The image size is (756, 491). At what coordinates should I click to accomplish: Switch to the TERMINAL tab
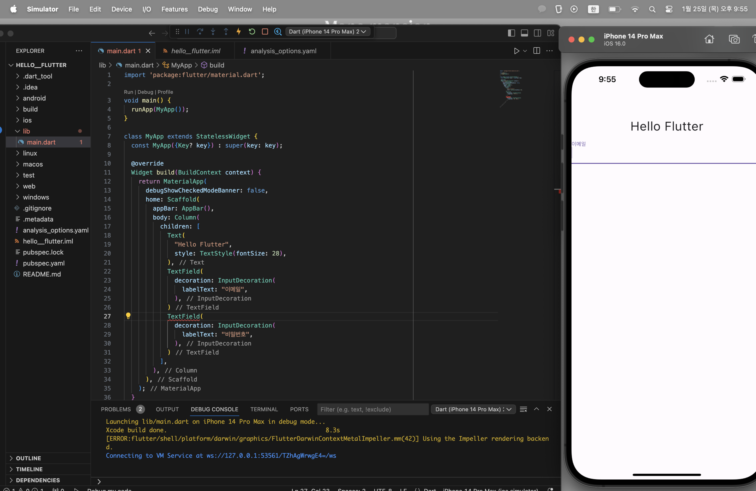point(264,409)
